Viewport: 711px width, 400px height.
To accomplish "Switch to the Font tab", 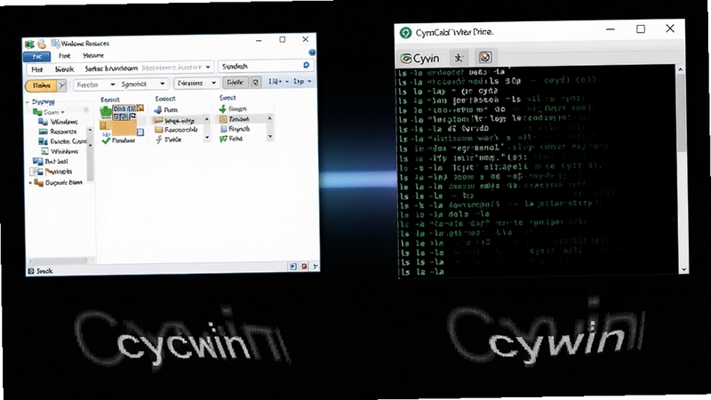I will pyautogui.click(x=64, y=56).
